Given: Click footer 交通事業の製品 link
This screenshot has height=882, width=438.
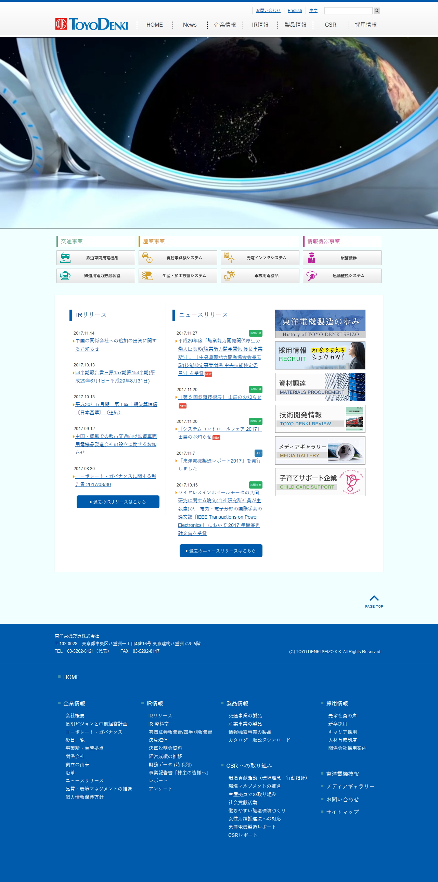Looking at the screenshot, I should click(x=245, y=716).
